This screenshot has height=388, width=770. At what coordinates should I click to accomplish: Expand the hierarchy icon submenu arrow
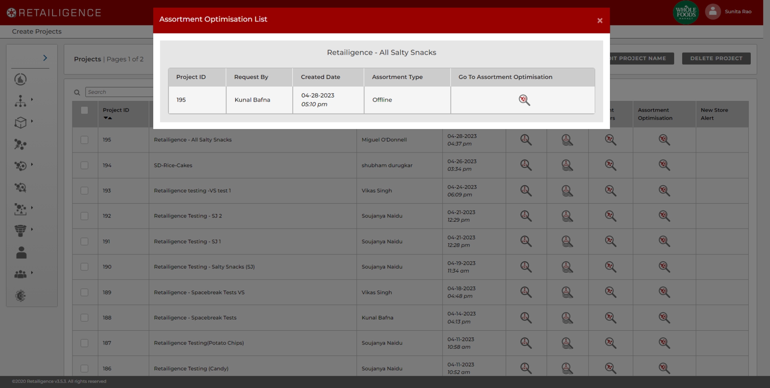32,99
